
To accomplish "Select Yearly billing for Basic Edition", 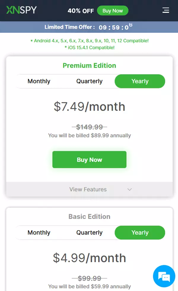I will (x=140, y=233).
